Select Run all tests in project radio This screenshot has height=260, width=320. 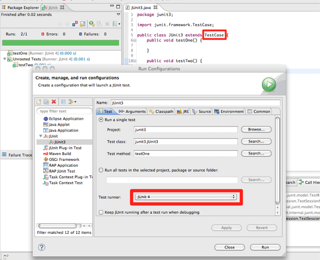click(x=101, y=170)
